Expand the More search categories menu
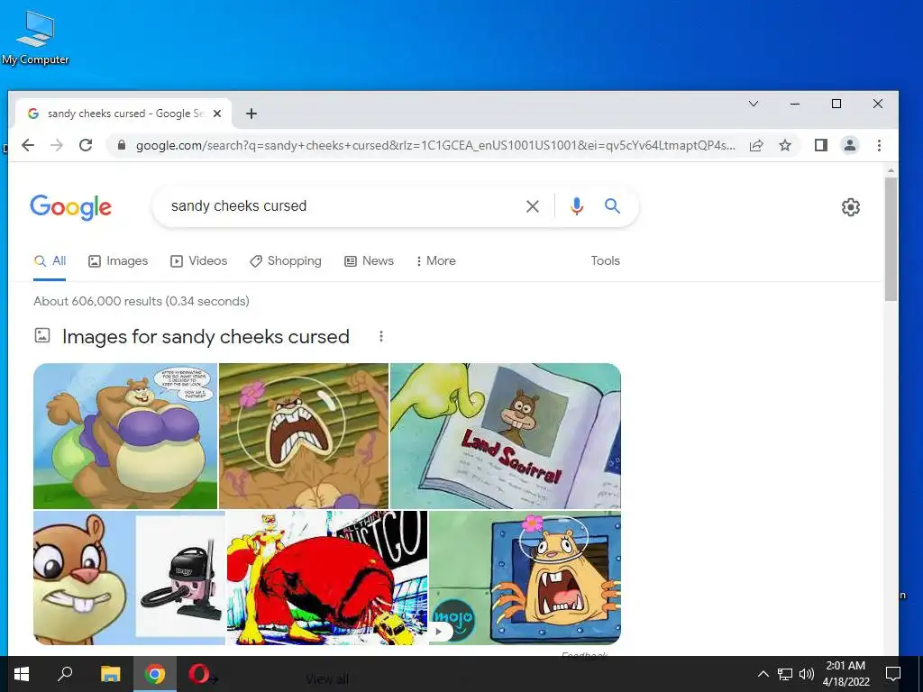 [435, 261]
